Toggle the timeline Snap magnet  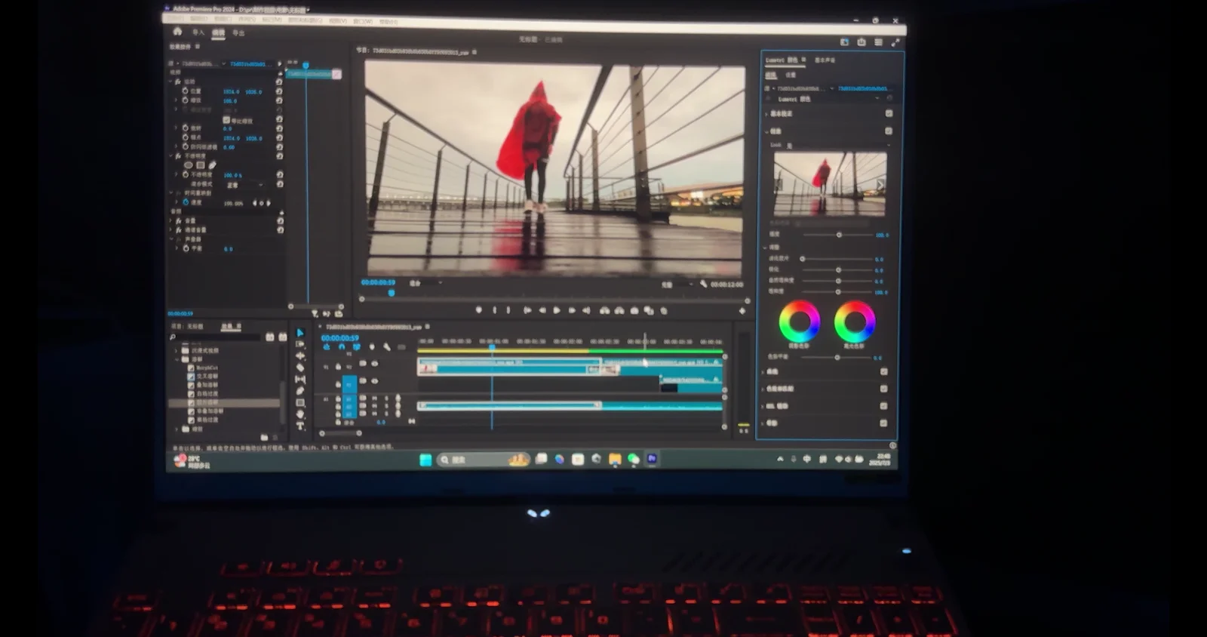pos(342,347)
